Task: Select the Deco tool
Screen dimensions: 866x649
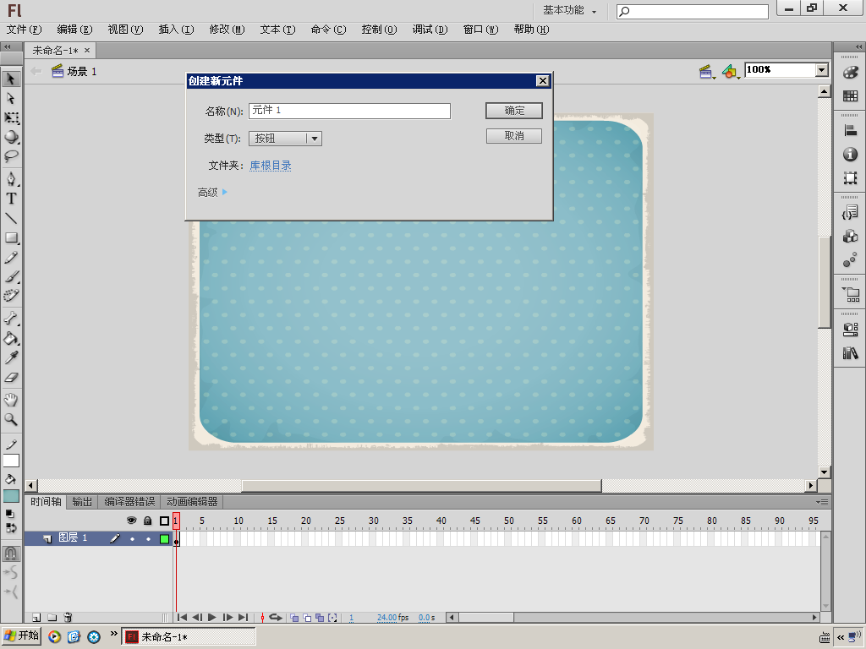Action: (11, 296)
